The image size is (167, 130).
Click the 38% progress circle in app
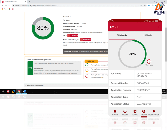[132, 54]
